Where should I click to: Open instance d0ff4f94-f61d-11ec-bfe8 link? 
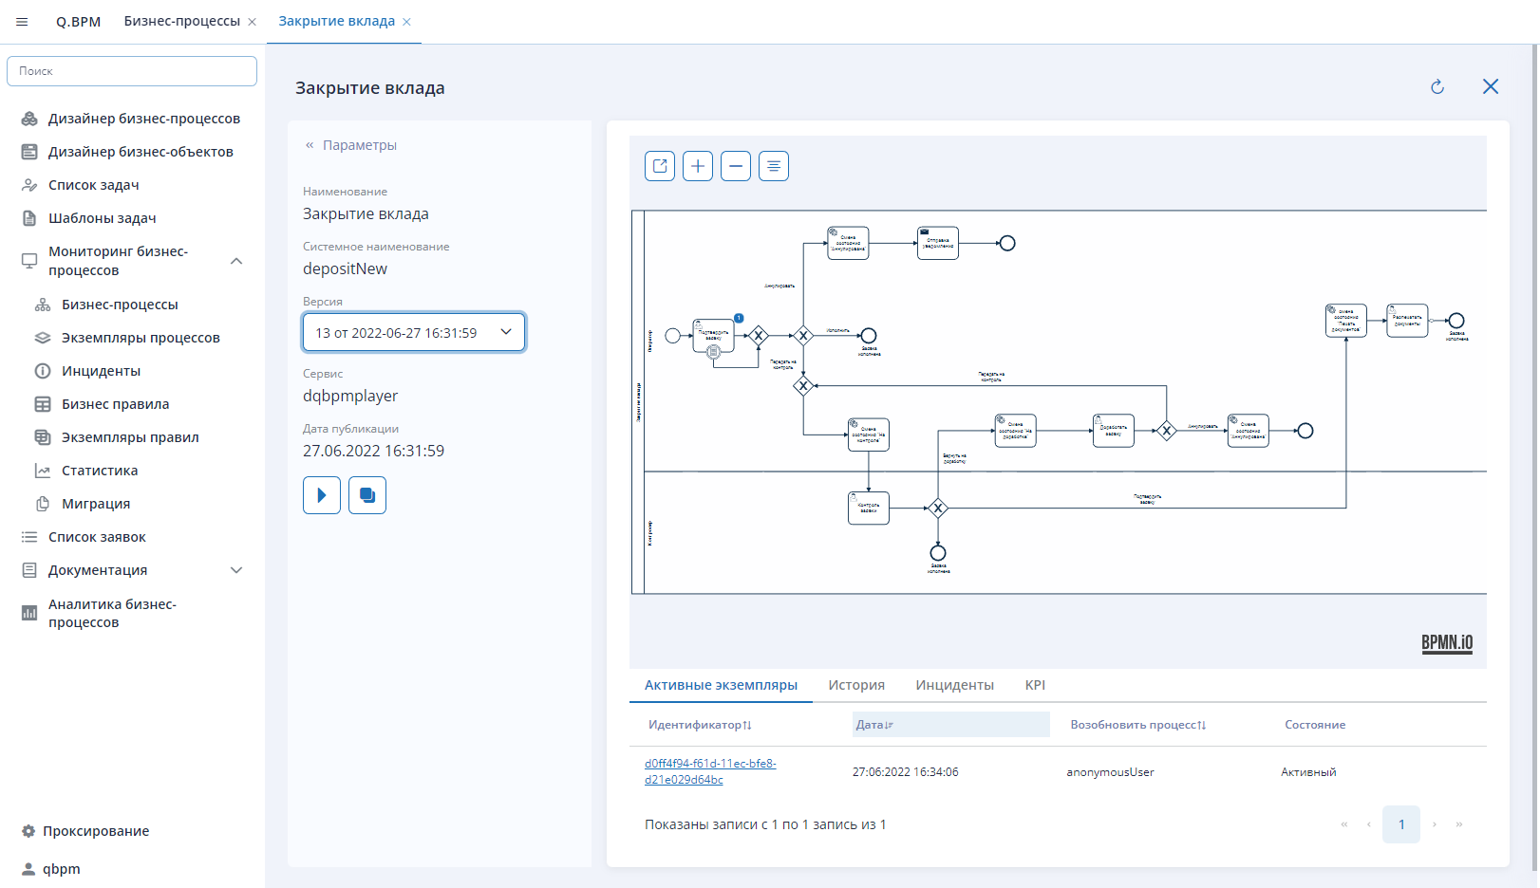[710, 771]
